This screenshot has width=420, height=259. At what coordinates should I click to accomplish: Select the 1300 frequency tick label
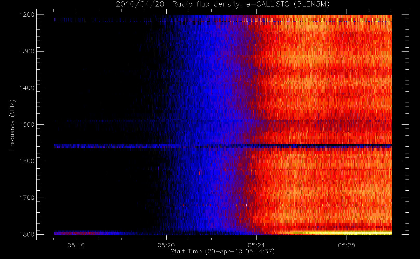coord(27,51)
